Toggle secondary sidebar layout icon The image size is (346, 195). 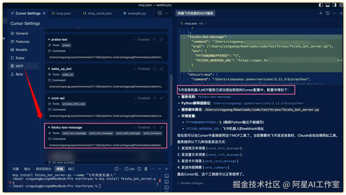(x=334, y=5)
